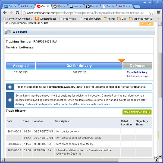
Task: Close the R3f tab
Action: pos(32,6)
